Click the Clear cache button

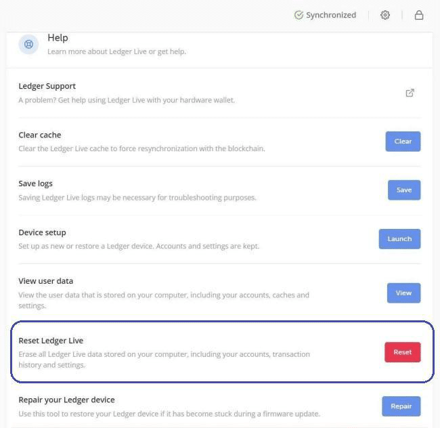point(403,142)
